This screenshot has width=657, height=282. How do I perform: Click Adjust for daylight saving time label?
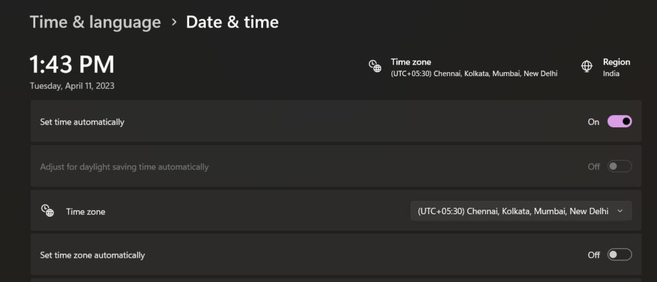click(x=124, y=167)
